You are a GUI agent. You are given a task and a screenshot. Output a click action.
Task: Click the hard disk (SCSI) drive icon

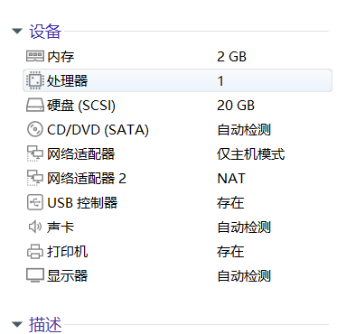[x=35, y=106]
